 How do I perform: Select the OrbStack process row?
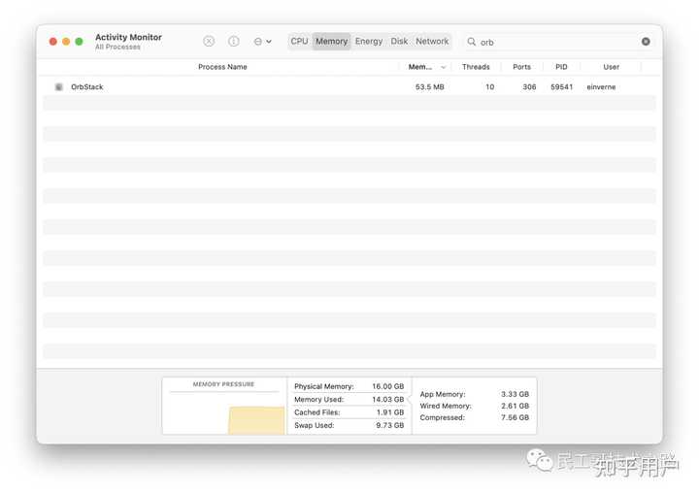(x=349, y=87)
